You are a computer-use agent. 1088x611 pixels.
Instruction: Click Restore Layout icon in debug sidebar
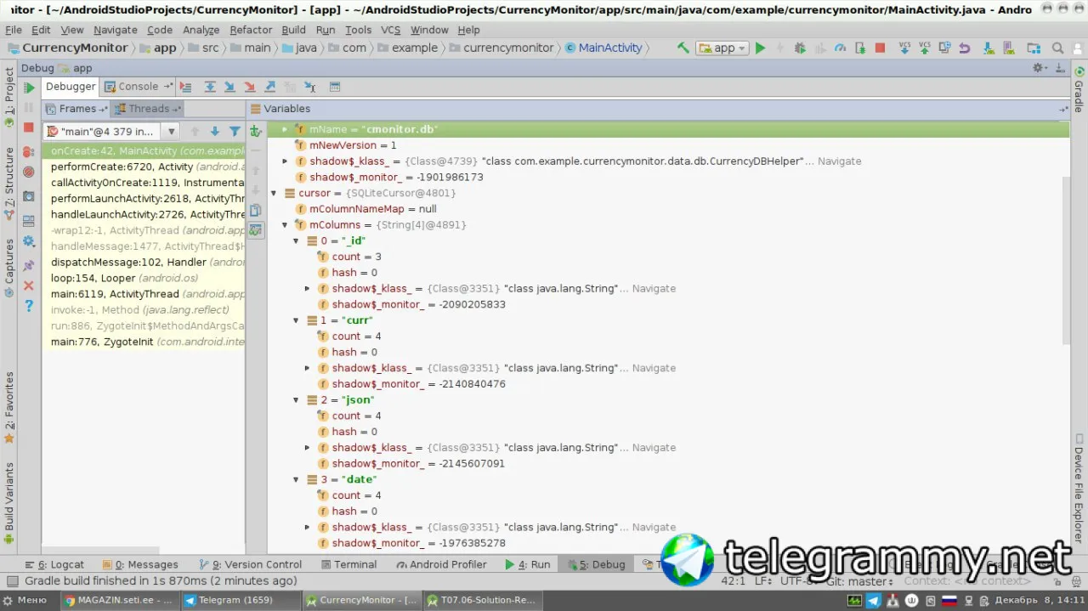pyautogui.click(x=29, y=219)
